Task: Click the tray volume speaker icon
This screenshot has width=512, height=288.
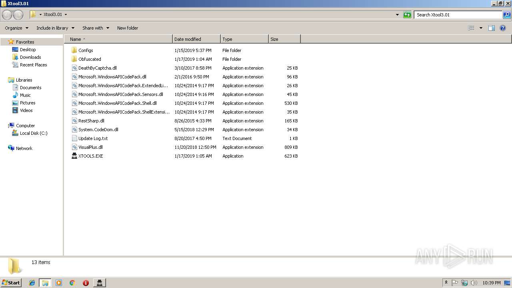Action: tap(474, 283)
